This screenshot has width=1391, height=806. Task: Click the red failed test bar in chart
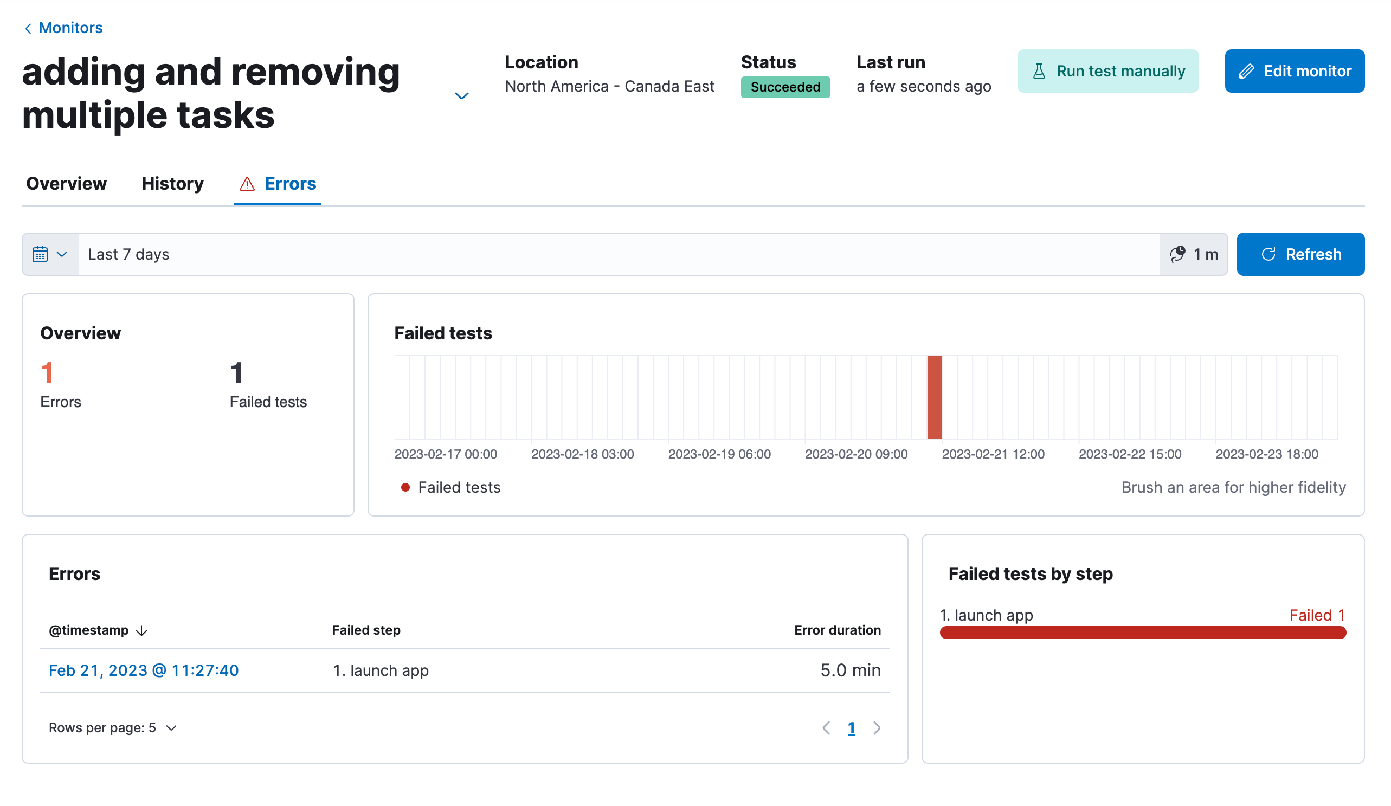pyautogui.click(x=934, y=397)
